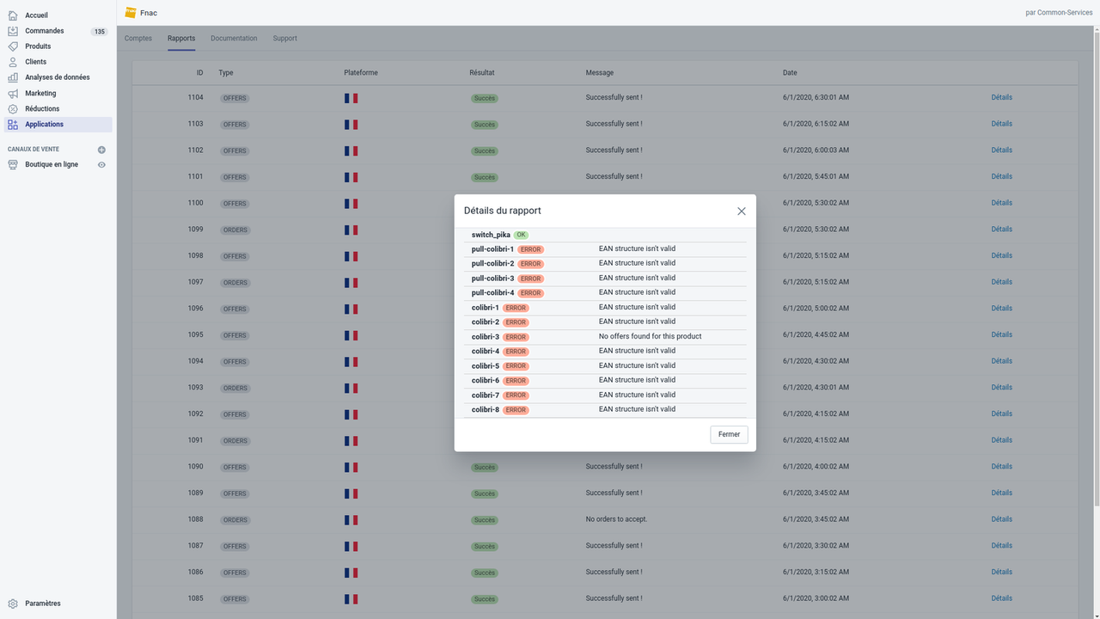
Task: Click the Produits tag icon
Action: [x=13, y=46]
